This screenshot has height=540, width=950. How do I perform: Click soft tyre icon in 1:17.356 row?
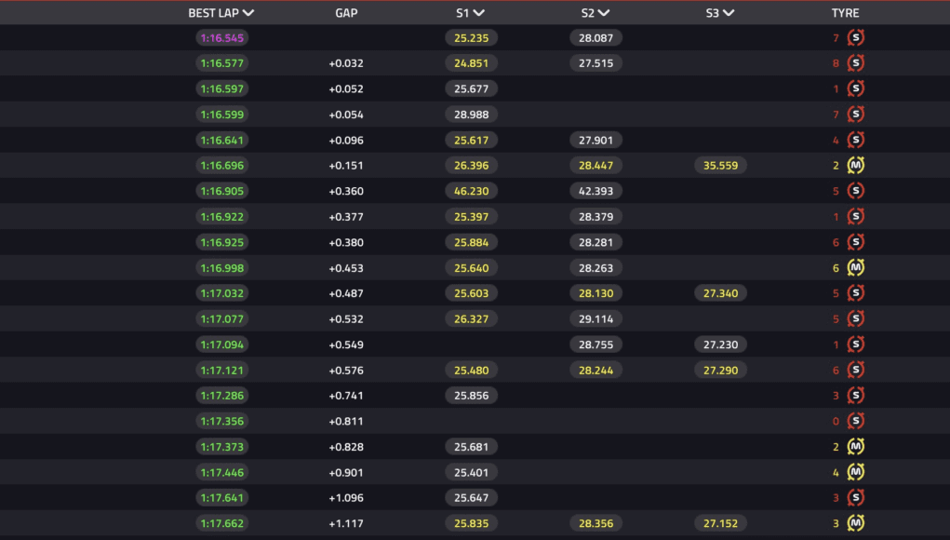(855, 421)
